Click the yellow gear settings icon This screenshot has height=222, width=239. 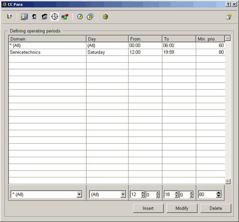click(105, 17)
